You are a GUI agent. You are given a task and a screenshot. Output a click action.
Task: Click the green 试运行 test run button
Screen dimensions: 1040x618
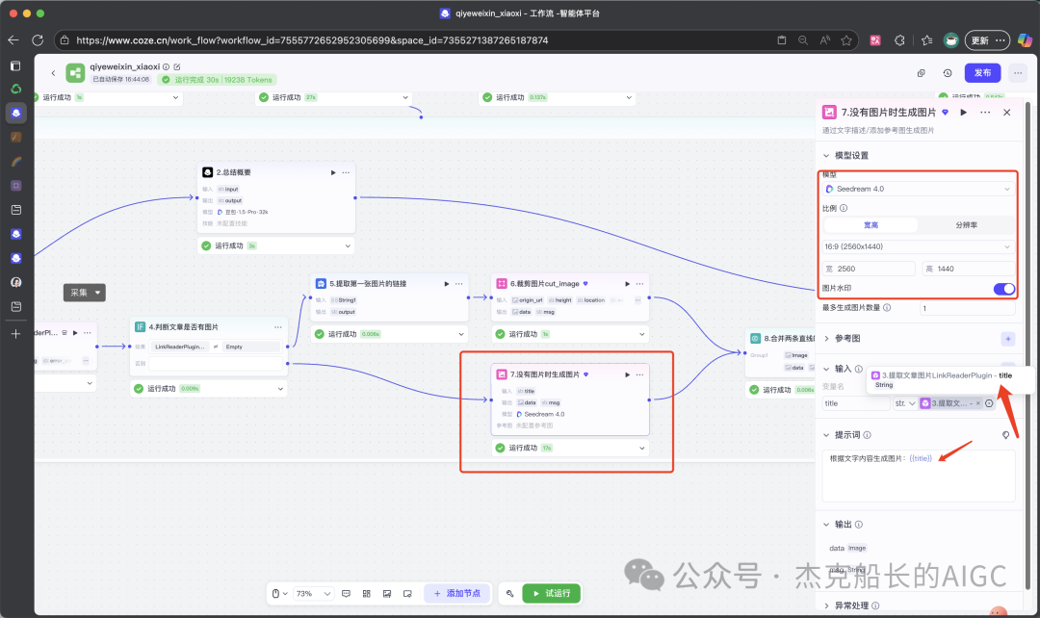click(552, 594)
